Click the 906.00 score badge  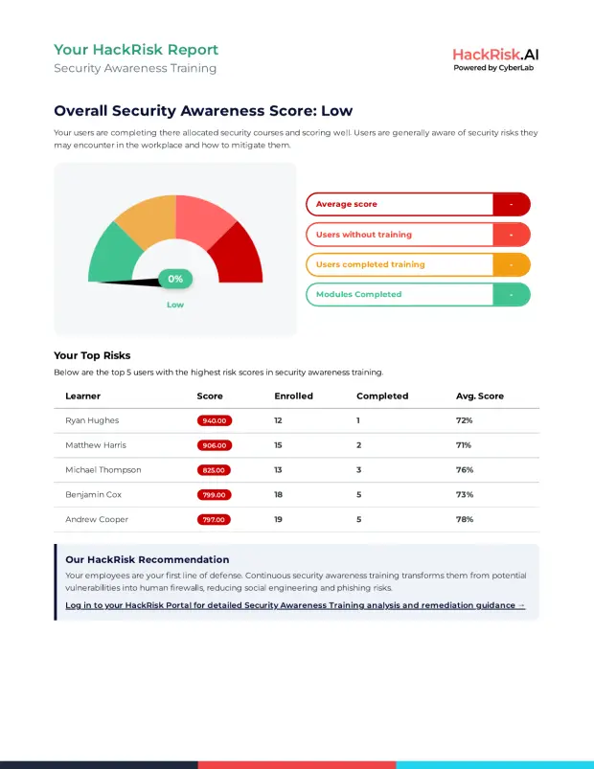(x=215, y=445)
